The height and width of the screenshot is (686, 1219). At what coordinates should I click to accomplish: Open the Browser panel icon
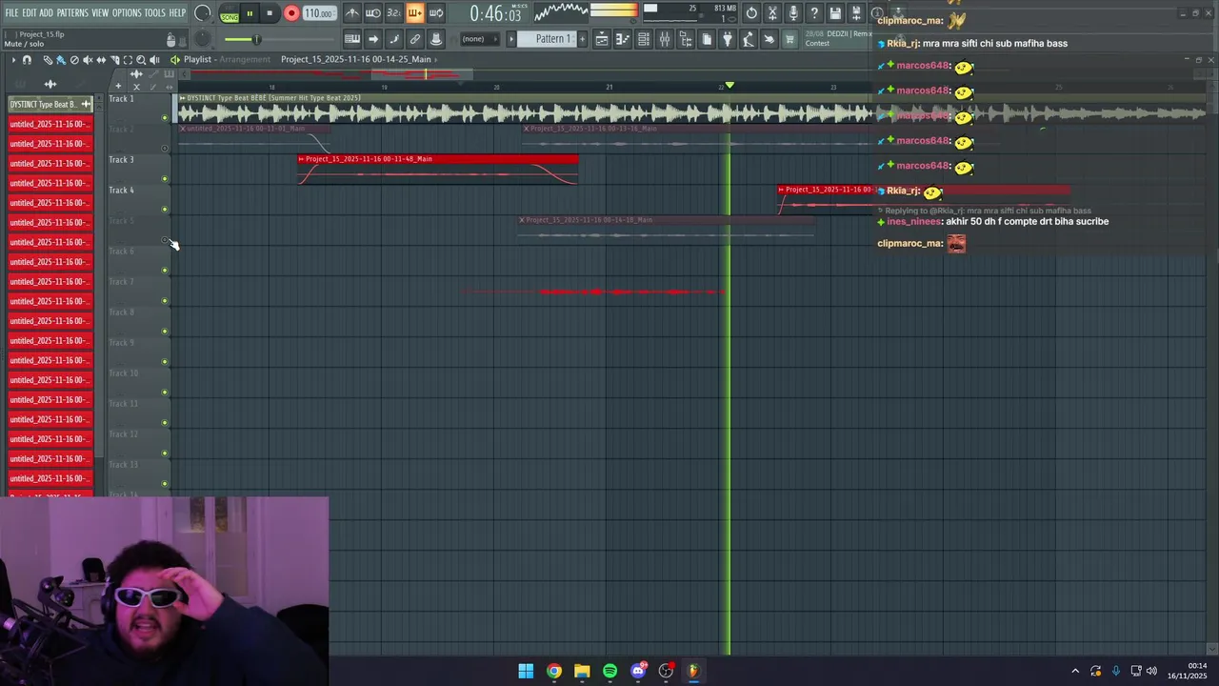686,39
